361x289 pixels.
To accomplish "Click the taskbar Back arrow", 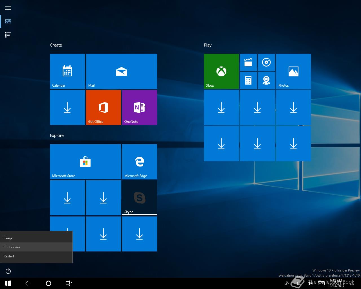I will click(28, 283).
